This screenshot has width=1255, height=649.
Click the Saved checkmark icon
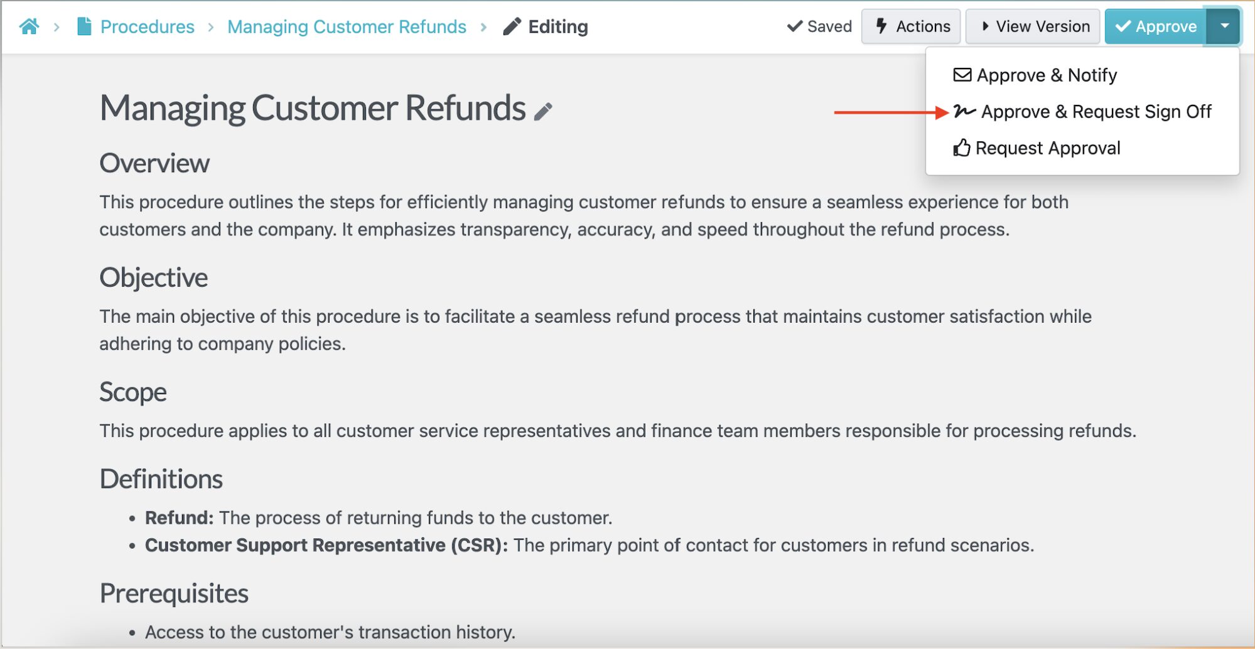[795, 26]
